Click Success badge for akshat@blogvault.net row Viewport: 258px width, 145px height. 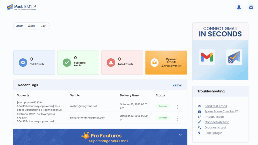click(163, 106)
